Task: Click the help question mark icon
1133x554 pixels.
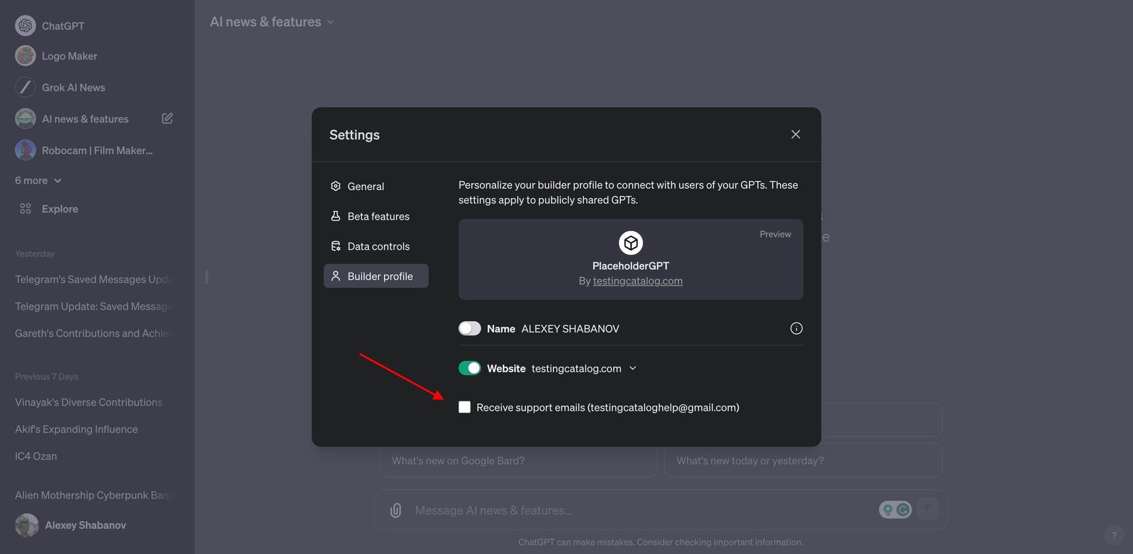Action: [x=1114, y=535]
